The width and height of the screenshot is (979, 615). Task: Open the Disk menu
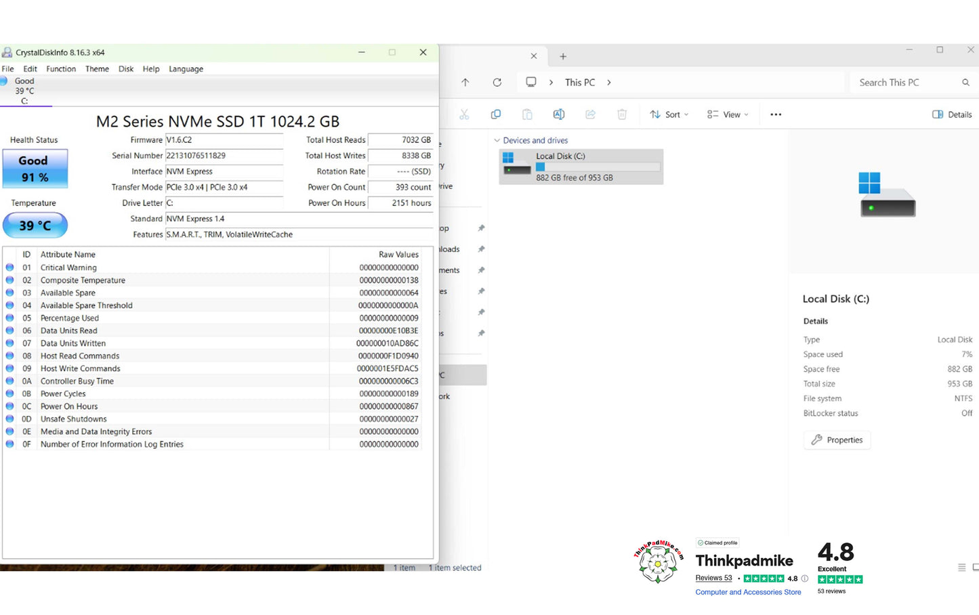126,69
